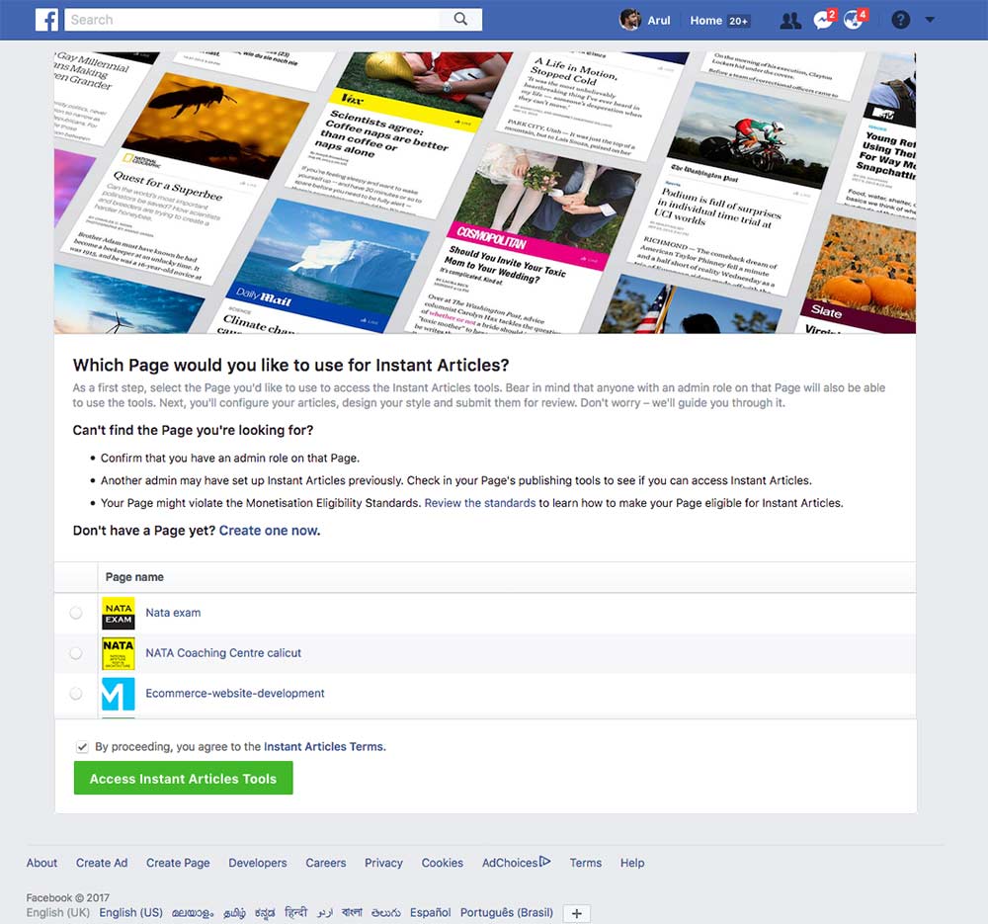The width and height of the screenshot is (988, 924).
Task: Open the Instant Articles Terms link
Action: pyautogui.click(x=324, y=747)
